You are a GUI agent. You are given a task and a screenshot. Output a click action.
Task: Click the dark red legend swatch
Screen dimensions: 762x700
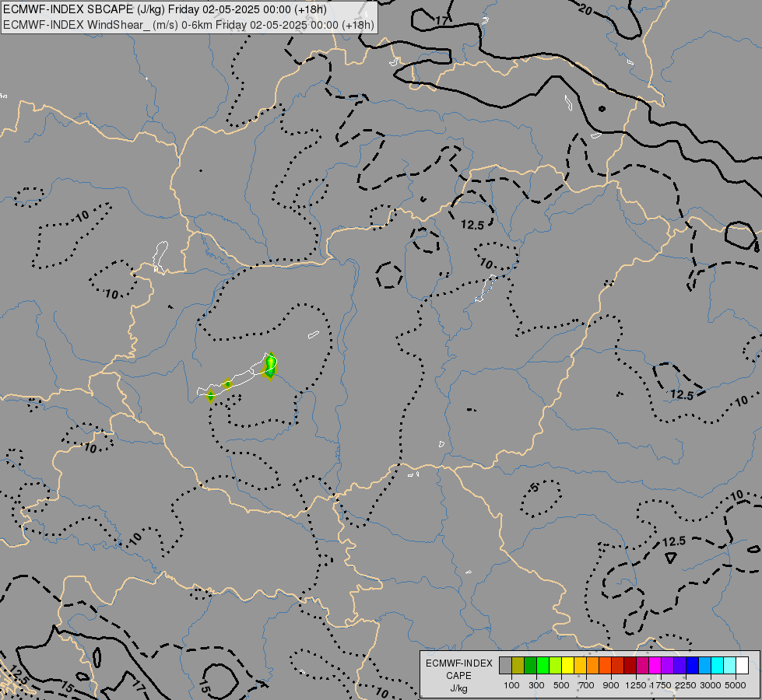pos(630,665)
